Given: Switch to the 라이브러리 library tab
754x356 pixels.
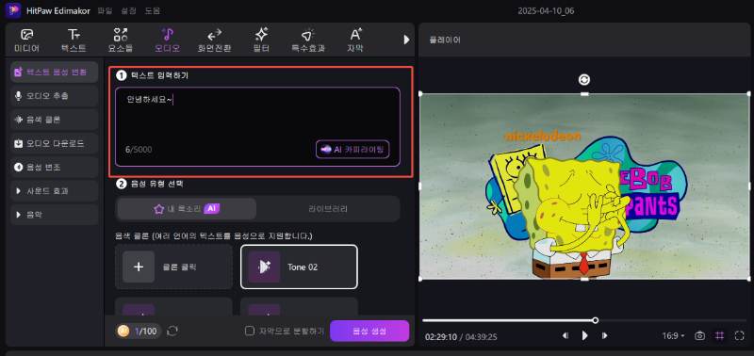Looking at the screenshot, I should coord(327,209).
